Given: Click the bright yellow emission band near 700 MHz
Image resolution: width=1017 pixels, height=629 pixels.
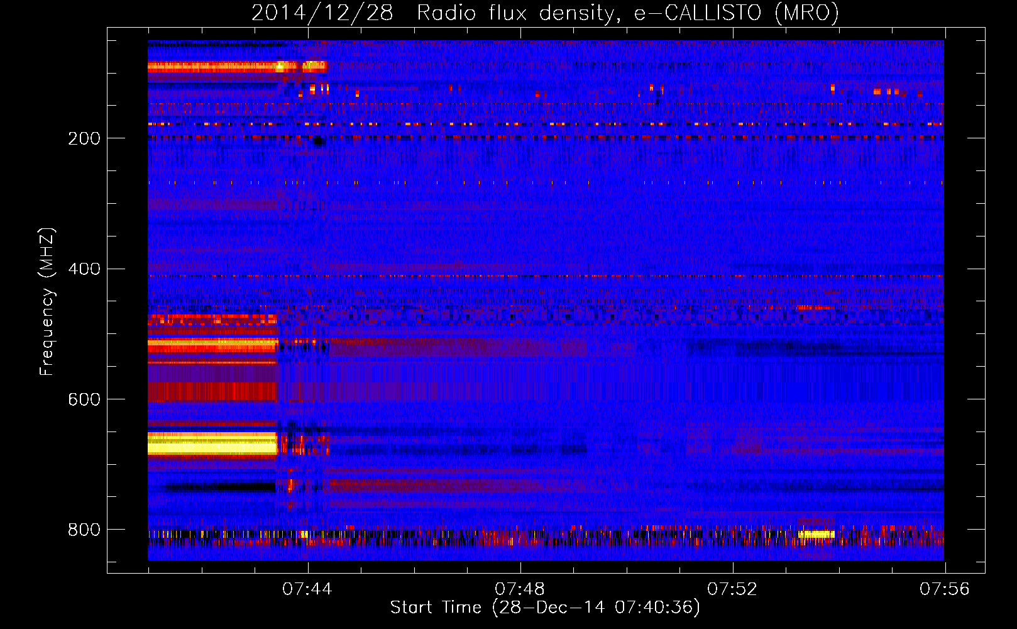Looking at the screenshot, I should point(212,444).
